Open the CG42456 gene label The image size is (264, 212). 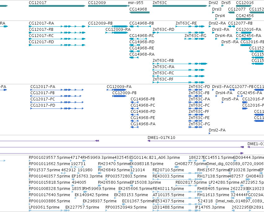tap(245, 16)
